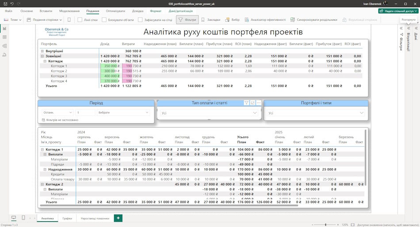Open the Останн. period dropdown
Screen dimensions: 420x227
57,113
